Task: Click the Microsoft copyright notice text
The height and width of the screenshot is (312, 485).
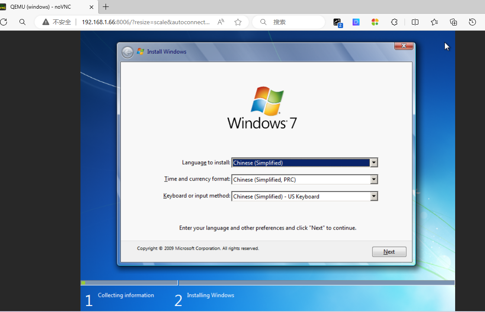Action: (198, 248)
